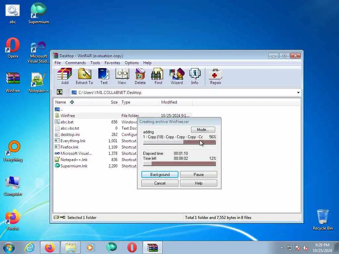339x254 pixels.
Task: Click the Delete toolbar icon
Action: click(140, 76)
